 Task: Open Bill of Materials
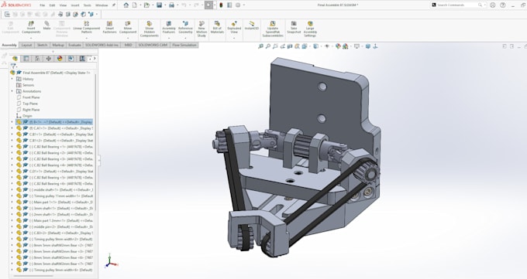point(217,28)
